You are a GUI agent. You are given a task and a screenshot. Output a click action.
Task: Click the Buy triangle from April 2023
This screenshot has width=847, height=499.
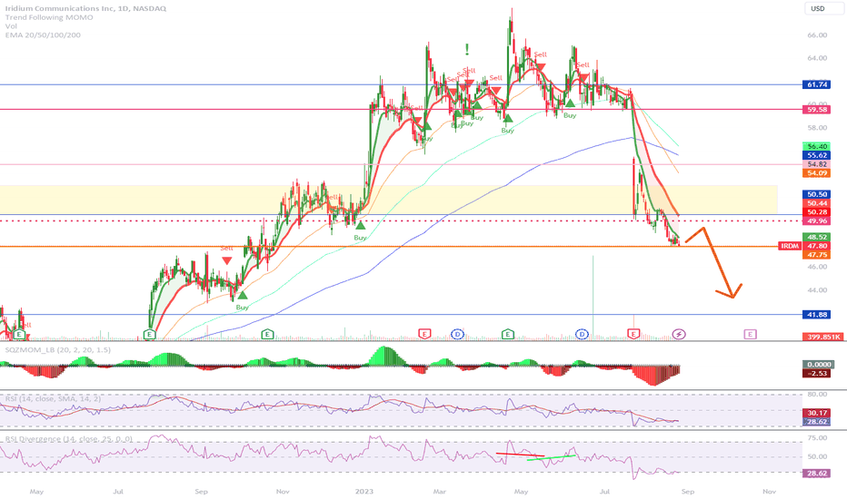[507, 118]
